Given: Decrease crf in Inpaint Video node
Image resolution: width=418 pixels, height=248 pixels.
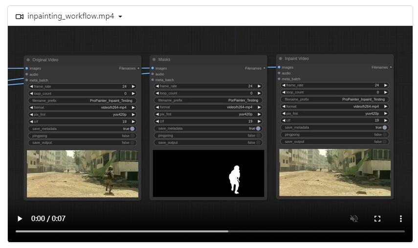Looking at the screenshot, I should (284, 120).
